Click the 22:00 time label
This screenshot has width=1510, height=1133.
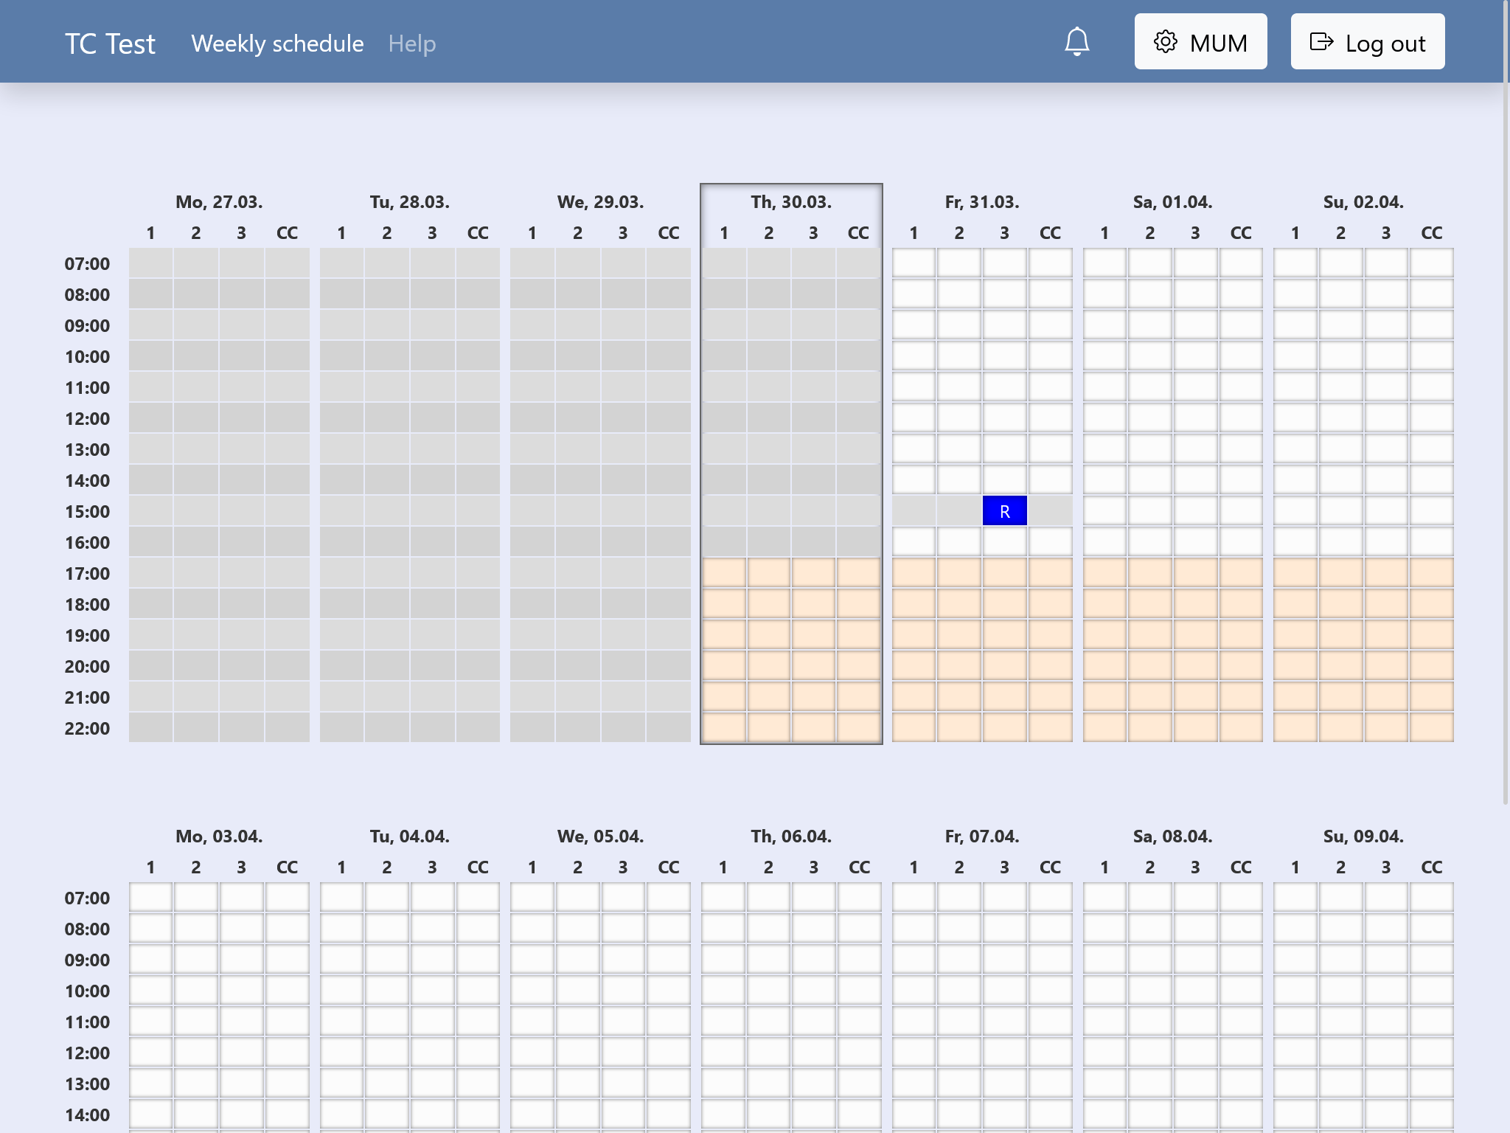[87, 728]
